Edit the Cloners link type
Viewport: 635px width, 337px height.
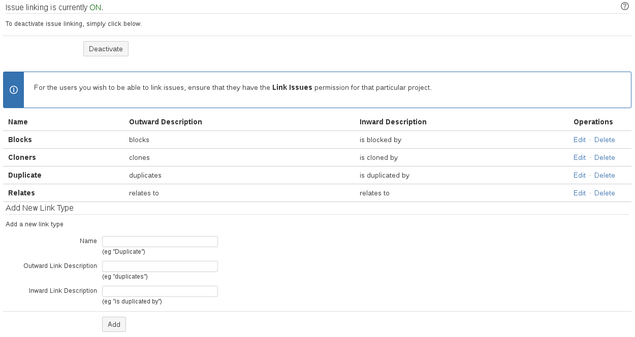(580, 157)
